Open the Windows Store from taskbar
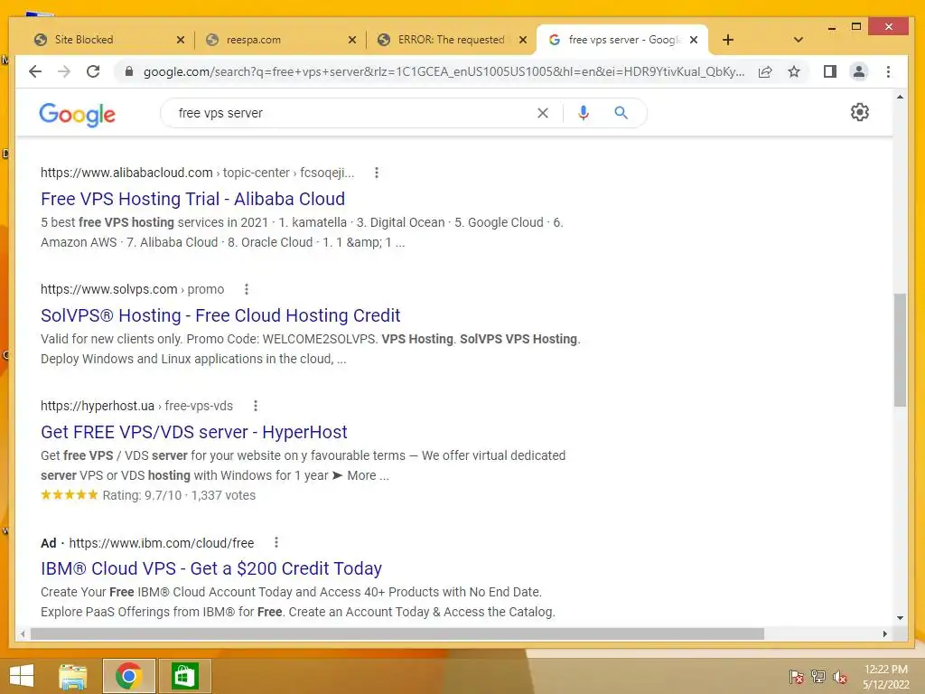Viewport: 925px width, 694px height. 184,676
